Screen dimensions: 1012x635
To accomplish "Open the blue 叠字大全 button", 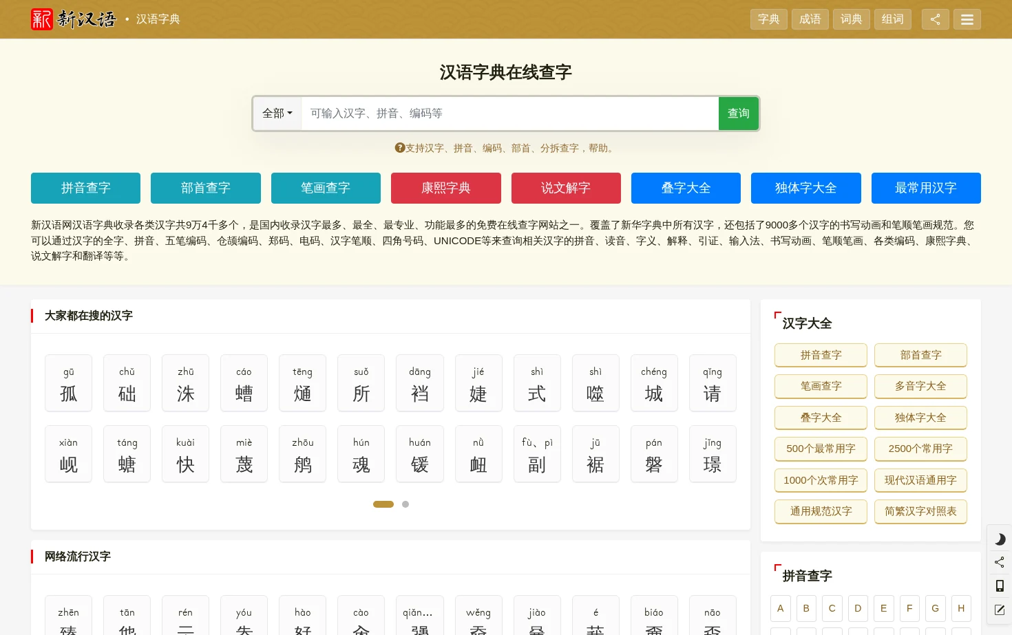I will [x=686, y=188].
